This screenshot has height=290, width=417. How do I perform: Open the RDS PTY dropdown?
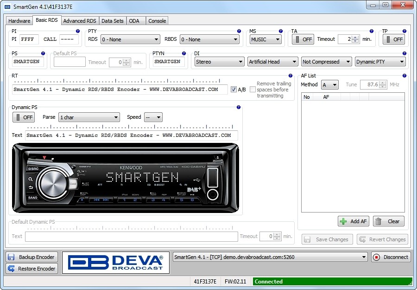coord(130,39)
